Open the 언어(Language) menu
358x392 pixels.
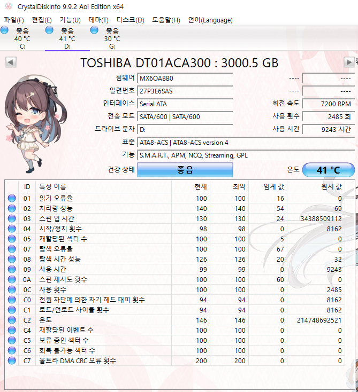point(210,20)
